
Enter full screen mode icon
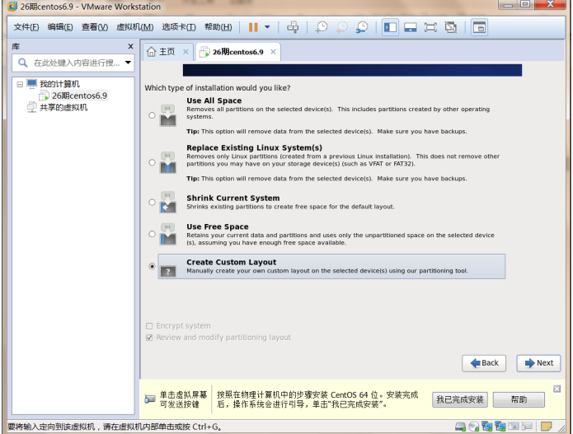(x=430, y=27)
